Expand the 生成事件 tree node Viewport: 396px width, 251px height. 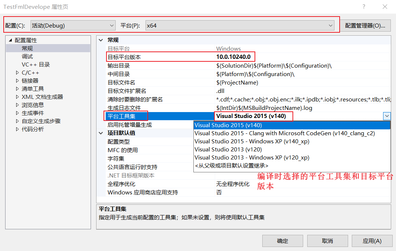coord(17,113)
